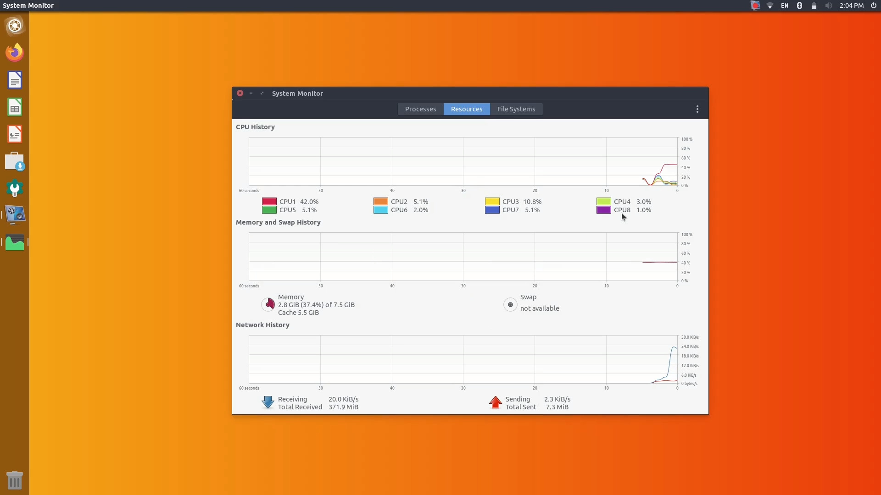Open the EN language indicator menu
The image size is (881, 495).
[x=785, y=5]
